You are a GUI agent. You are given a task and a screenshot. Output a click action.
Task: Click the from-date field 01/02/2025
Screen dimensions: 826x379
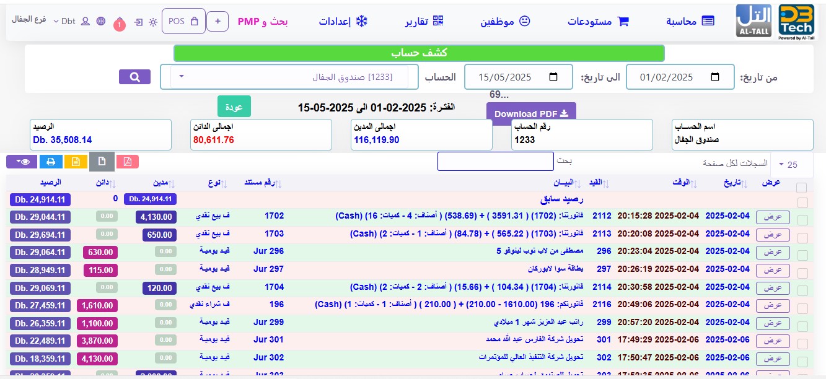click(x=680, y=77)
